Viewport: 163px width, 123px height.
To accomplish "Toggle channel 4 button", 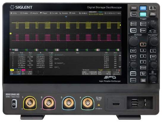I will coord(143,62).
